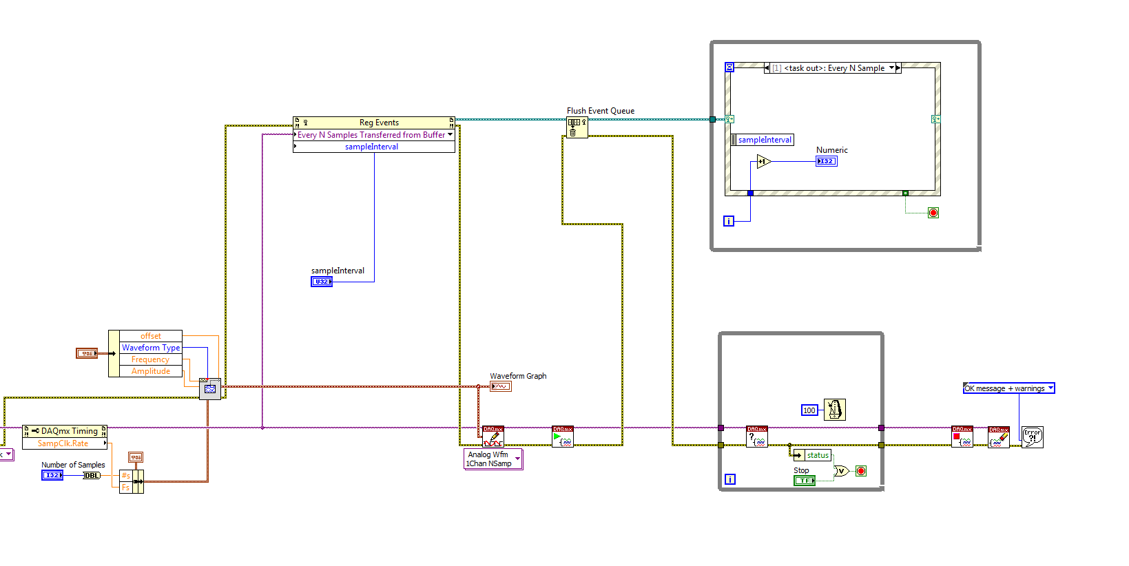Go to previous event case arrow

tap(767, 68)
